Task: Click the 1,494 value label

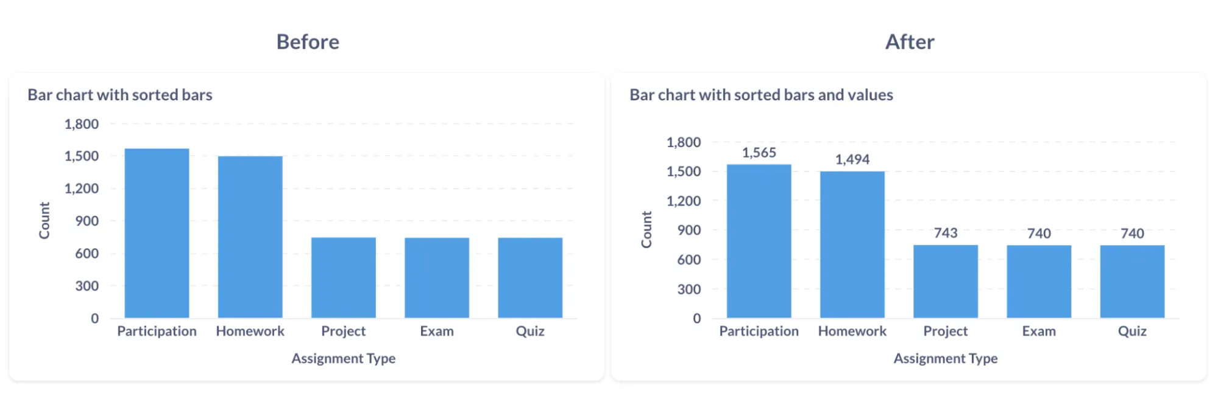Action: [x=852, y=159]
